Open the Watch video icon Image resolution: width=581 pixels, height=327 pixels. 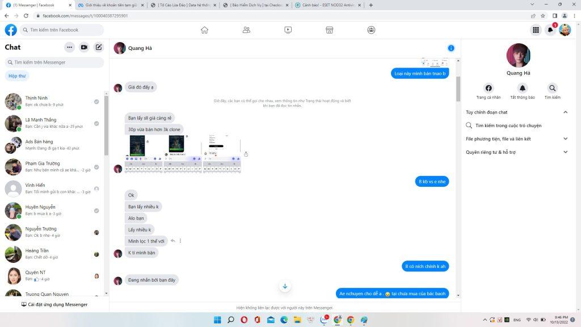click(288, 30)
